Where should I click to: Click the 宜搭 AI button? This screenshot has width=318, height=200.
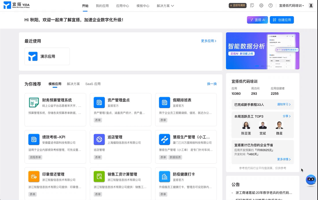click(257, 20)
